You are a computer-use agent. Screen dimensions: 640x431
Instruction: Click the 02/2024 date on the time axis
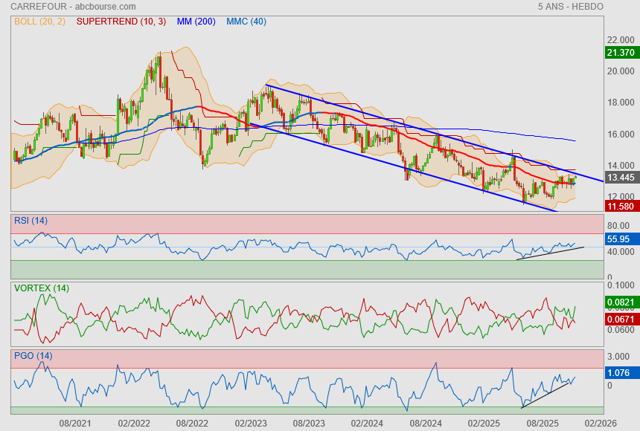point(365,423)
